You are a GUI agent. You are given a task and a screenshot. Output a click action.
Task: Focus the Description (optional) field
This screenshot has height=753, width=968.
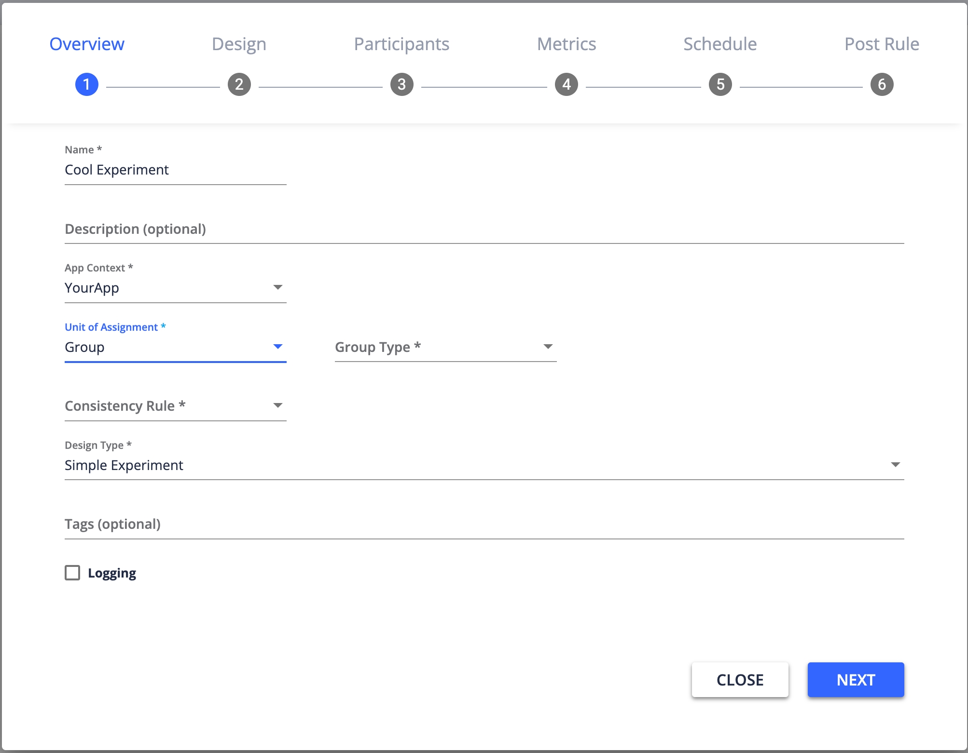point(484,229)
